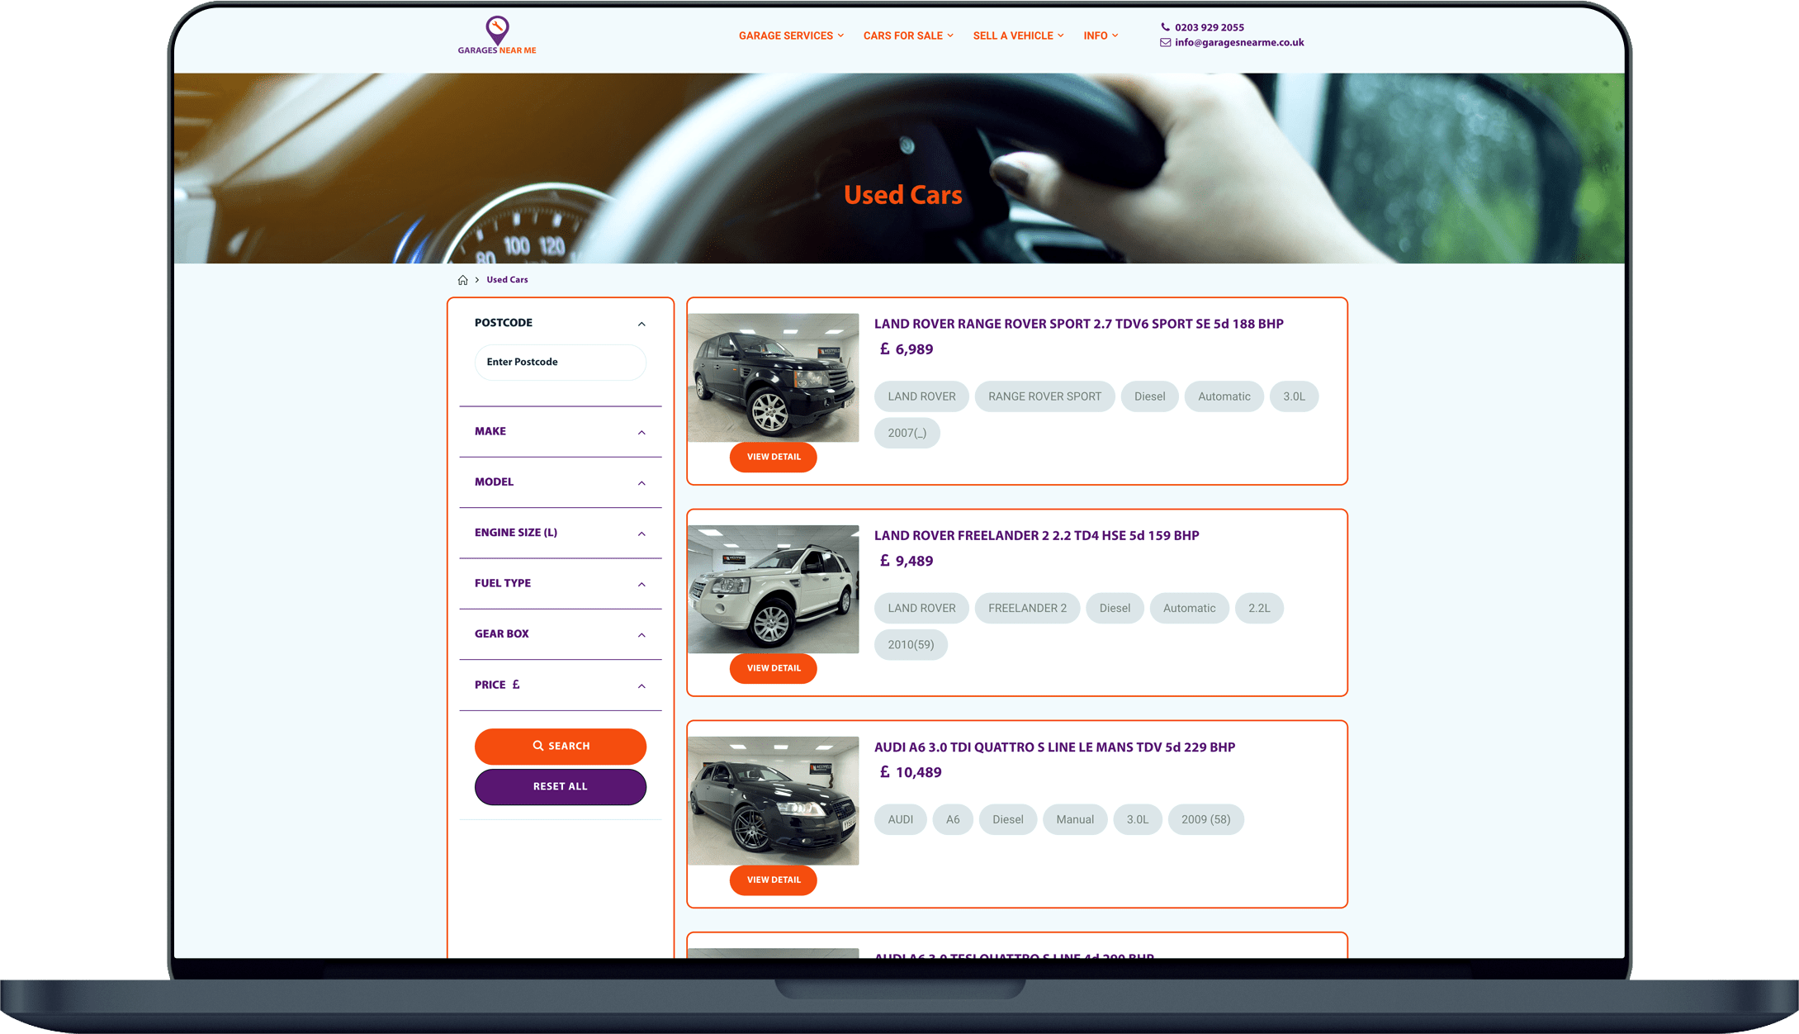Click the Automatic tag on Freelander listing
This screenshot has width=1799, height=1034.
1189,608
